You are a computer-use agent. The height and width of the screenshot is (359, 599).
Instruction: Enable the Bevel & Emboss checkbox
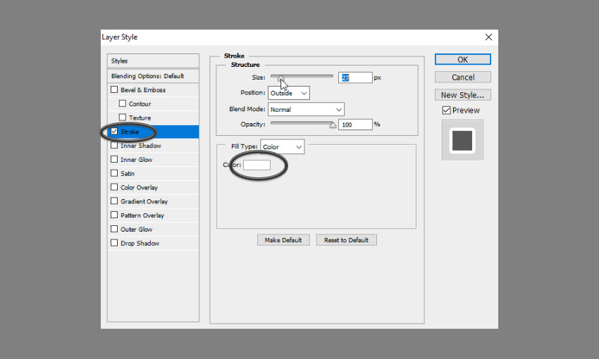point(114,89)
